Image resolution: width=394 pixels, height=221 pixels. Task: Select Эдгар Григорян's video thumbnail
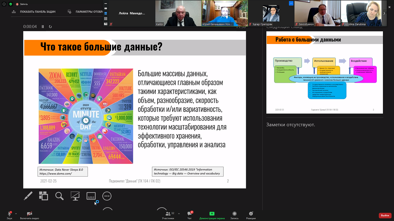(271, 13)
